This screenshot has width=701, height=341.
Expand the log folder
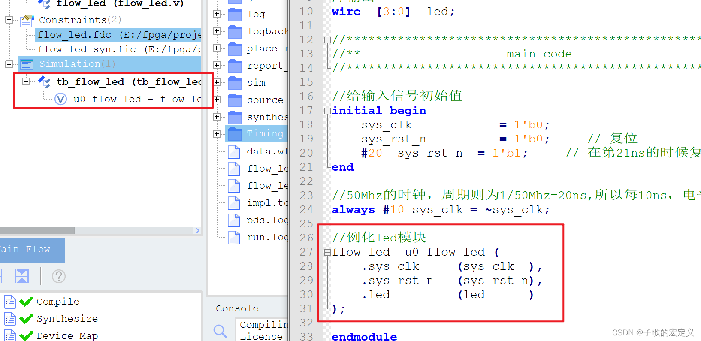217,14
